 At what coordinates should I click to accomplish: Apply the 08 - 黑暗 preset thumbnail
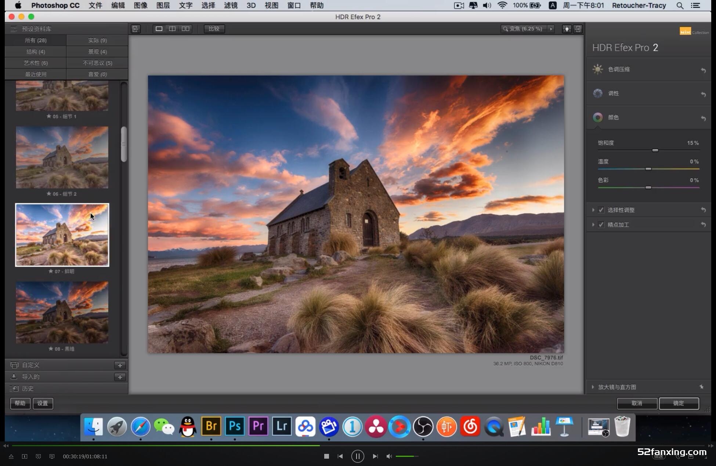pyautogui.click(x=62, y=312)
